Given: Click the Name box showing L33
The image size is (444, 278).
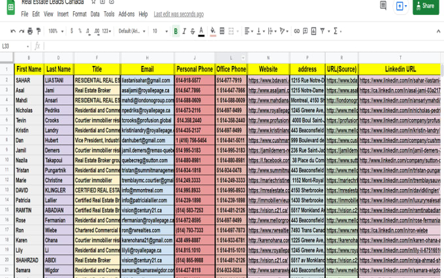Looking at the screenshot, I should (x=16, y=46).
